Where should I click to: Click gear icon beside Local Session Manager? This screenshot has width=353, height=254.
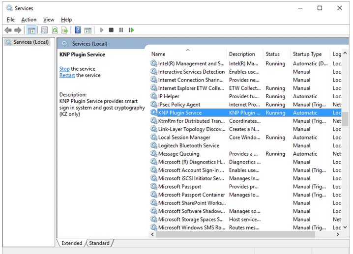154,137
